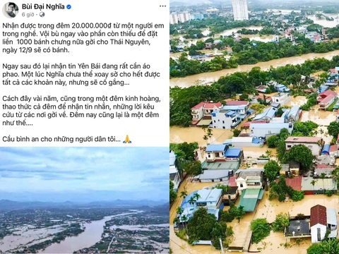Click the '6 giờ' post timestamp
Image resolution: width=339 pixels, height=254 pixels.
[28, 15]
